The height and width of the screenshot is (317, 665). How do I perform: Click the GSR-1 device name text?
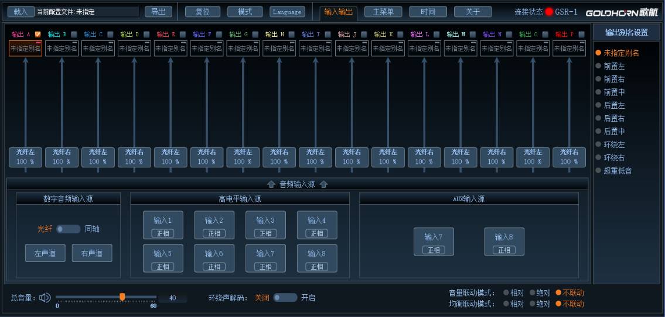(566, 12)
